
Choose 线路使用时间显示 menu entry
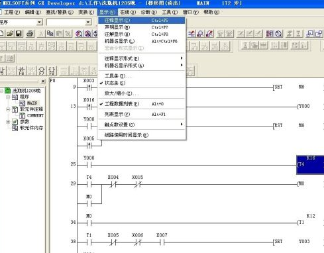pos(141,135)
